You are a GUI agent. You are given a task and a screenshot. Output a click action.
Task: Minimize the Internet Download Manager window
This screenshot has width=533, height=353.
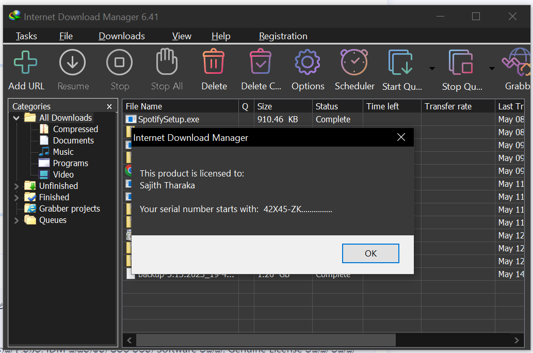(440, 17)
